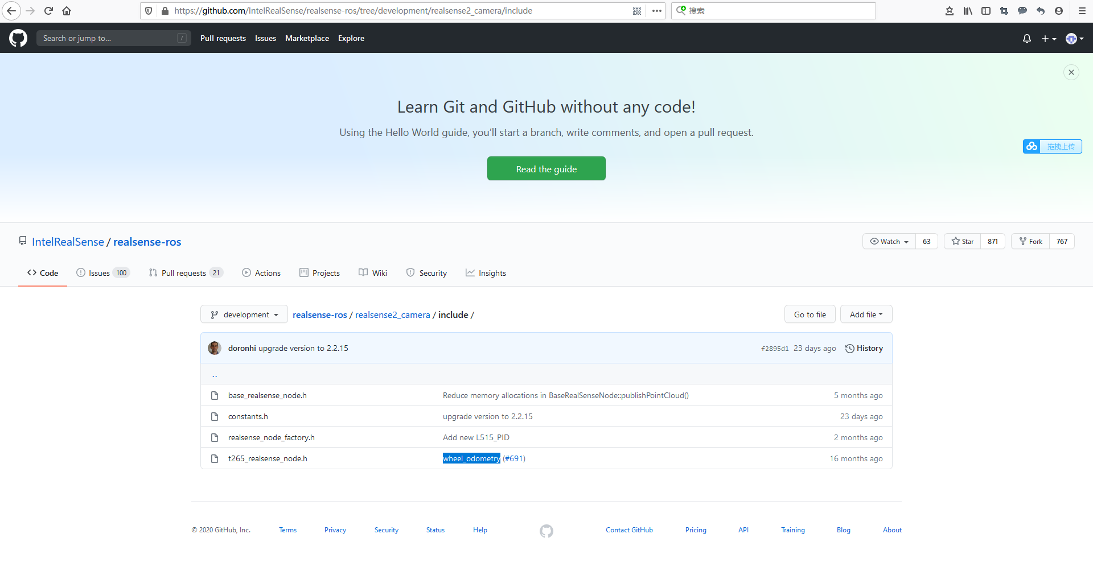Switch to the repository Issues tab

103,273
